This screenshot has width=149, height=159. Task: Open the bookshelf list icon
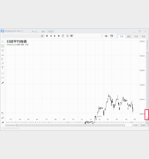(x=68, y=36)
